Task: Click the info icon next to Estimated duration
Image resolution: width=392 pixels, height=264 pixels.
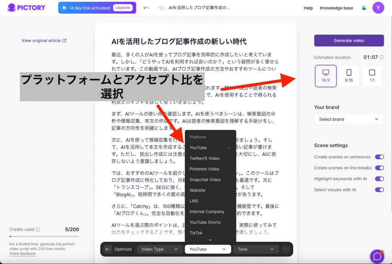Action: click(382, 57)
